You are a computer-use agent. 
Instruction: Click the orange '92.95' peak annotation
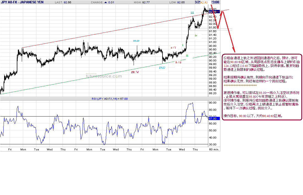(204, 2)
